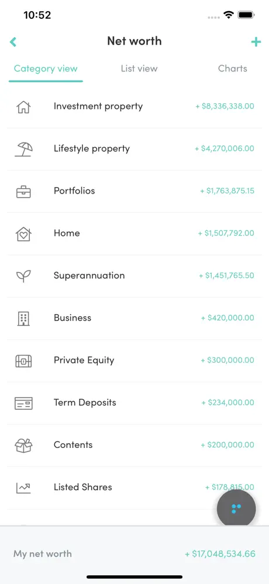Viewport: 269px width, 584px height.
Task: Tap the Superannuation sprout icon
Action: (x=23, y=276)
